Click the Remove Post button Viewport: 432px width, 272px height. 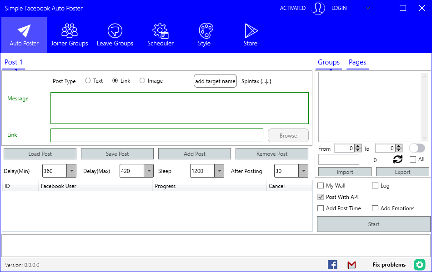click(x=272, y=154)
